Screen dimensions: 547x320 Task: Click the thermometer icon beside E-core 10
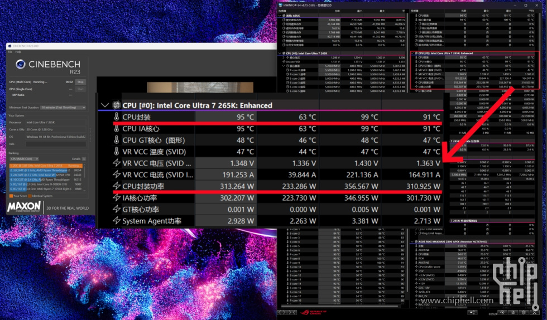pyautogui.click(x=288, y=267)
